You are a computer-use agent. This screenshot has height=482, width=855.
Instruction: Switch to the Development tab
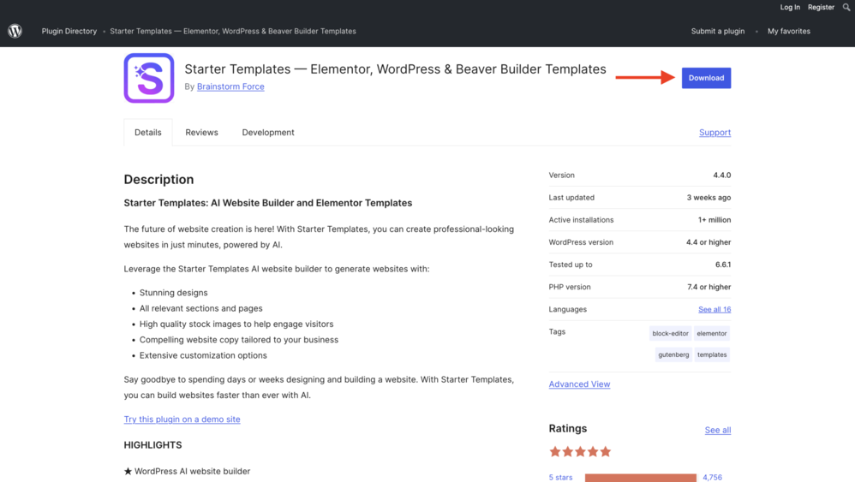coord(268,133)
